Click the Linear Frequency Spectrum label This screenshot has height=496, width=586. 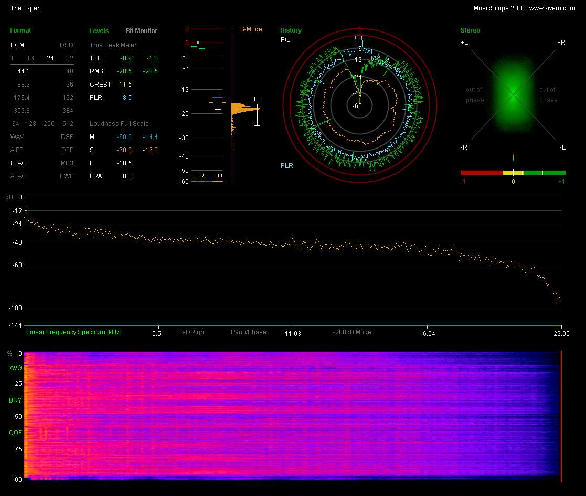click(73, 332)
